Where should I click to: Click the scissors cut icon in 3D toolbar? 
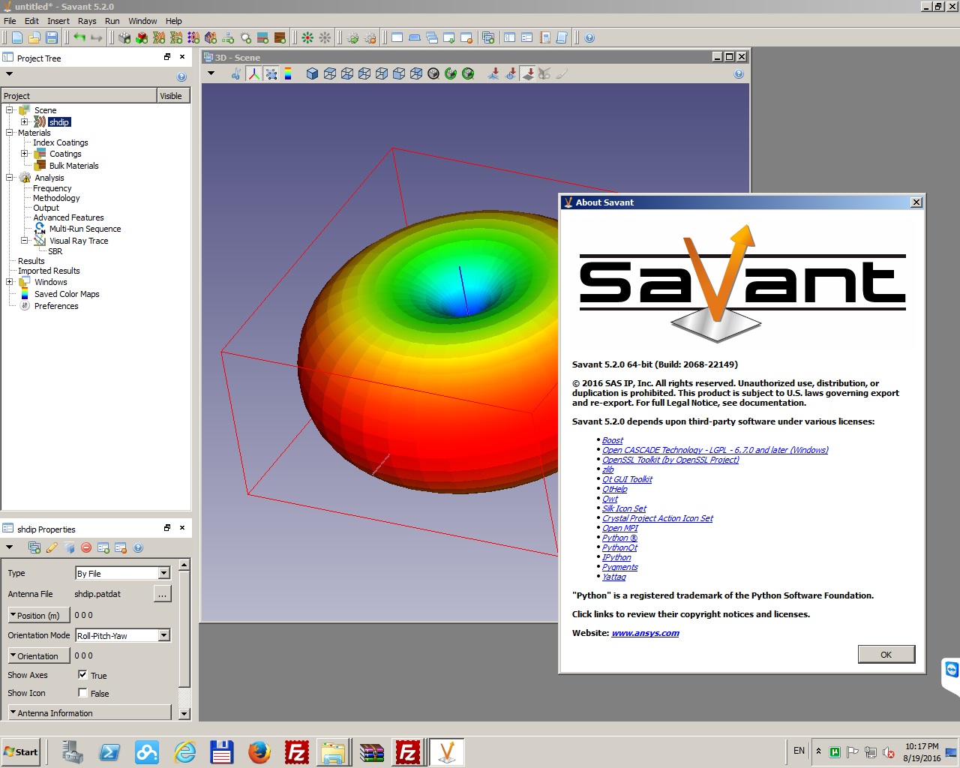tap(236, 73)
